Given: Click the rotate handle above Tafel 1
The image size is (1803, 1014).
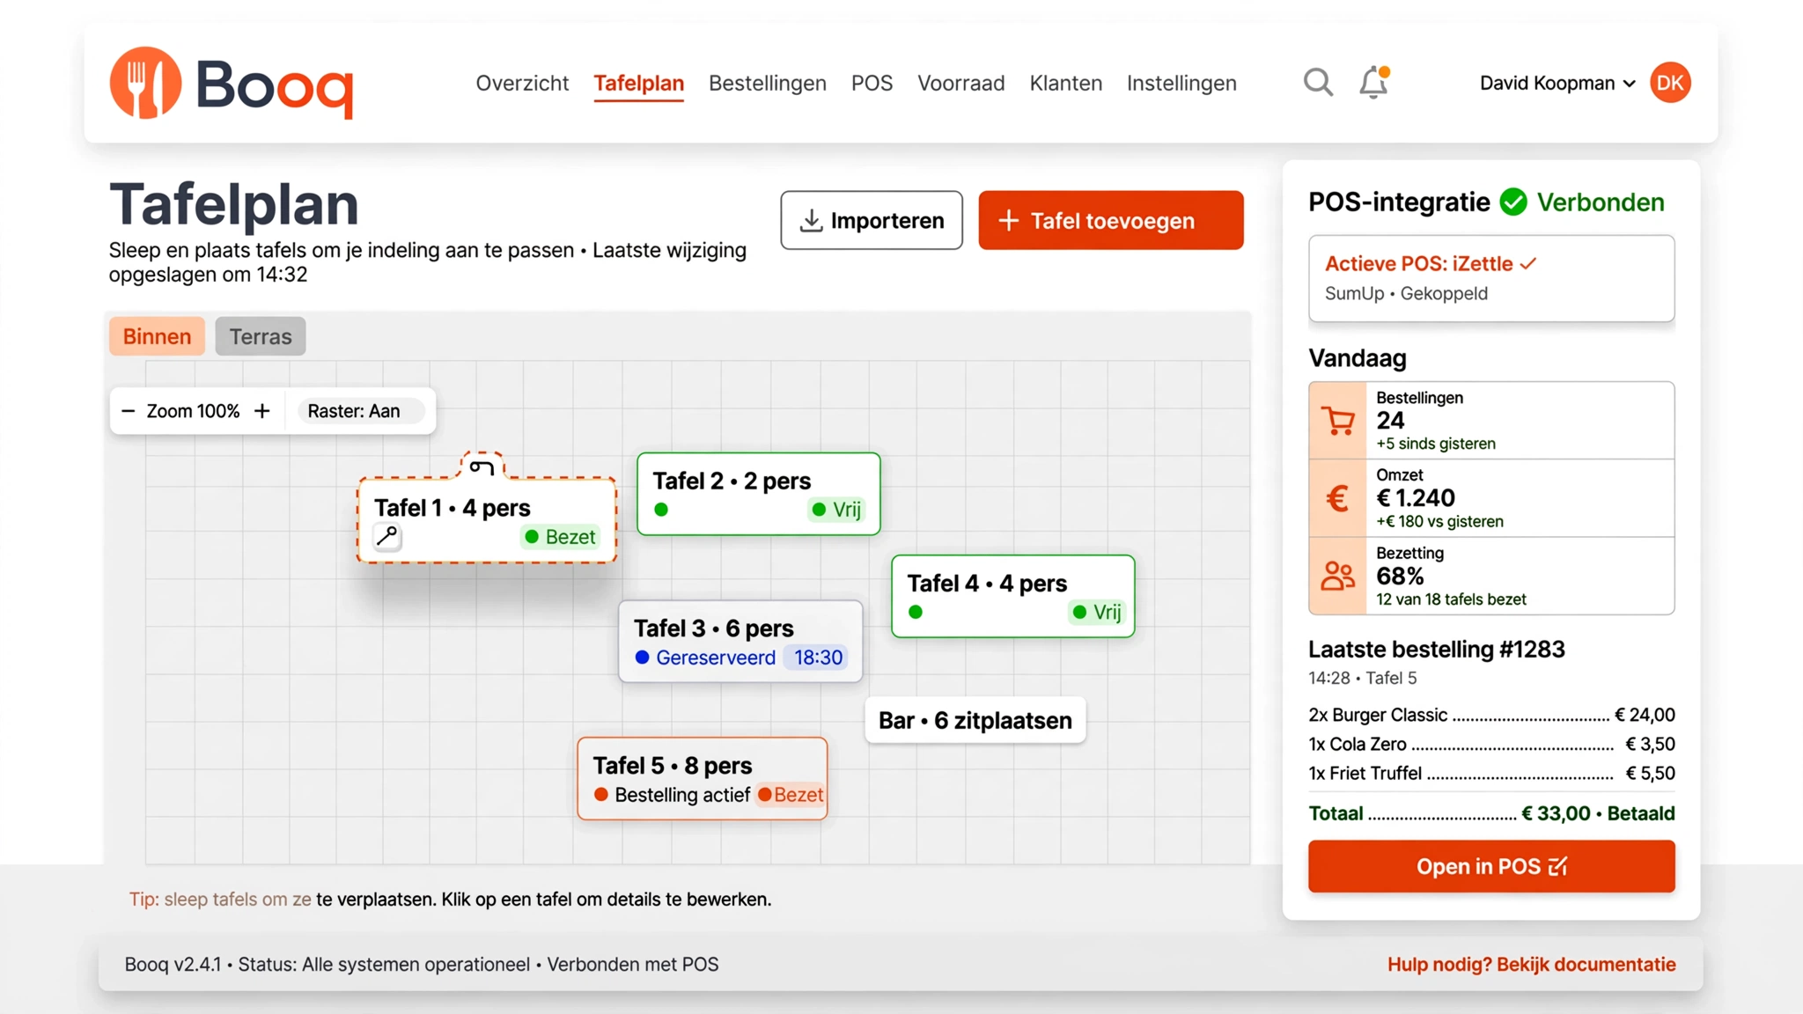Looking at the screenshot, I should [x=482, y=467].
